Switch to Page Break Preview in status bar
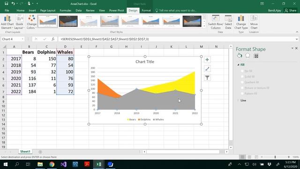This screenshot has width=300, height=169. tap(256, 157)
